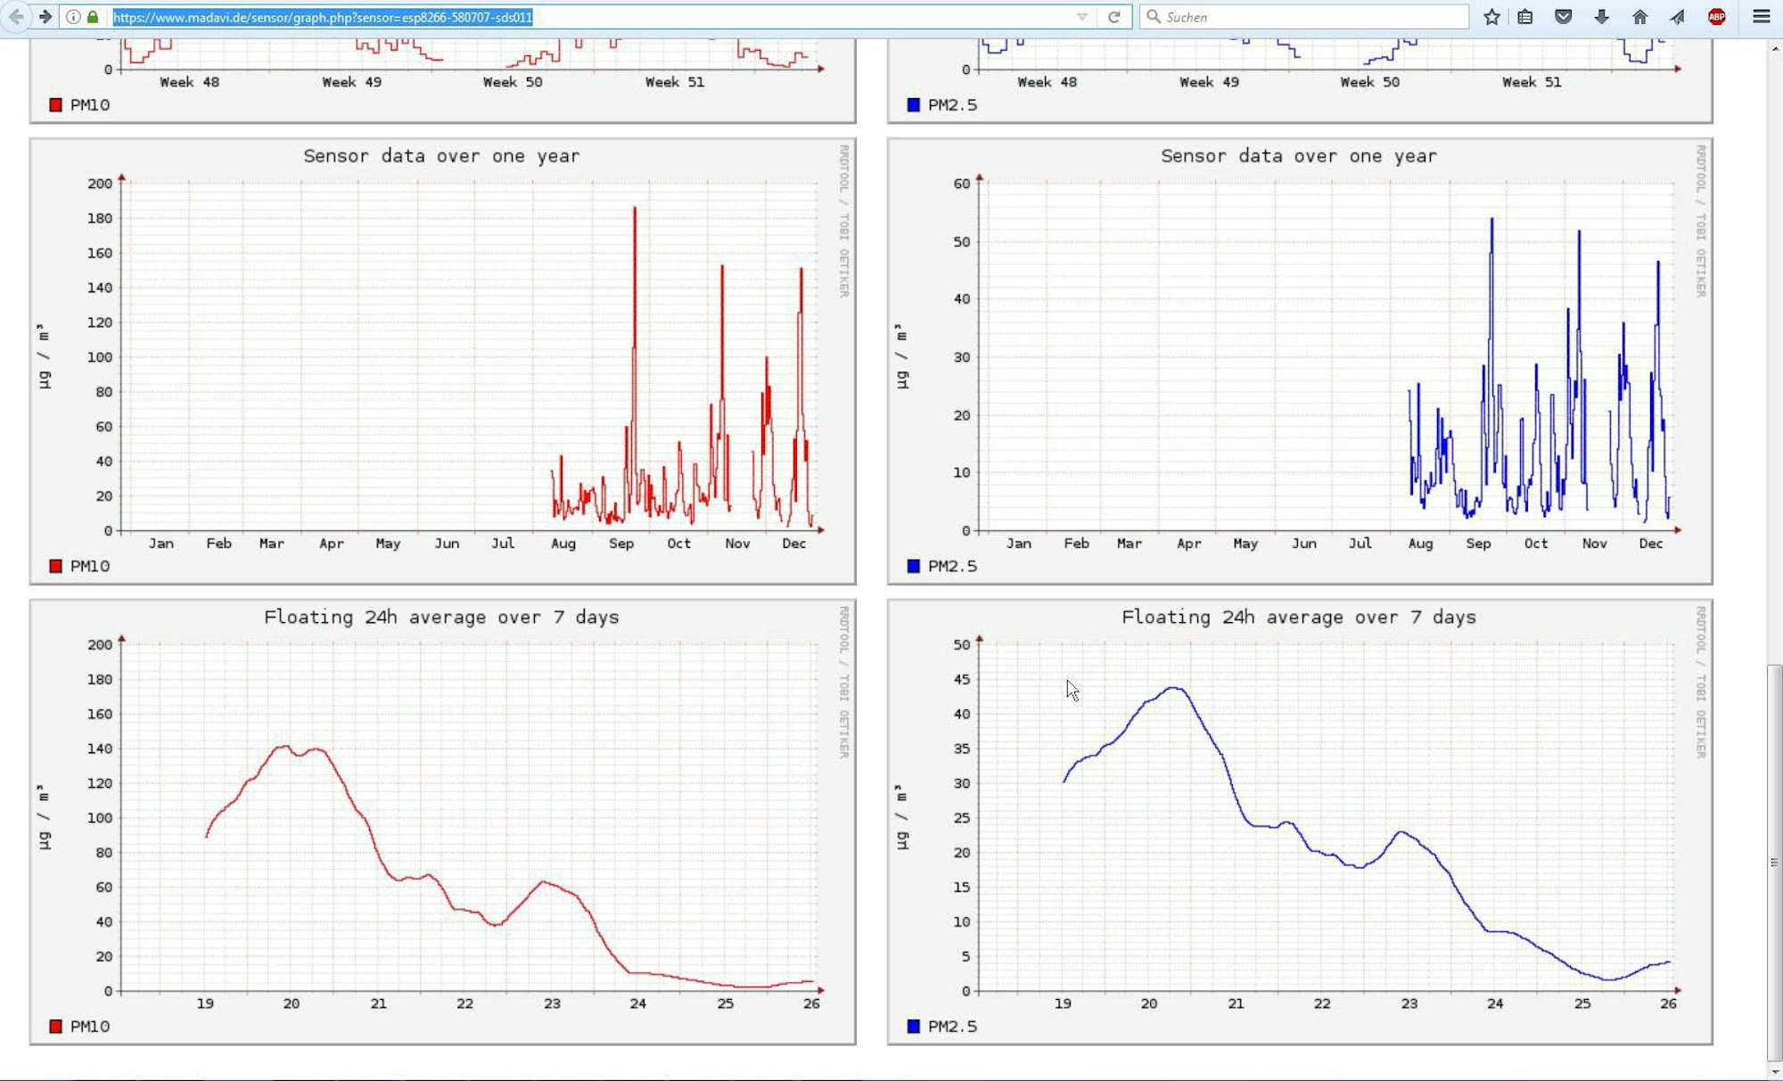The image size is (1783, 1081).
Task: Click the paper plane send icon
Action: click(1677, 17)
